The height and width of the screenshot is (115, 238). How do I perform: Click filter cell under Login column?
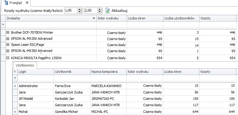coord(36,78)
